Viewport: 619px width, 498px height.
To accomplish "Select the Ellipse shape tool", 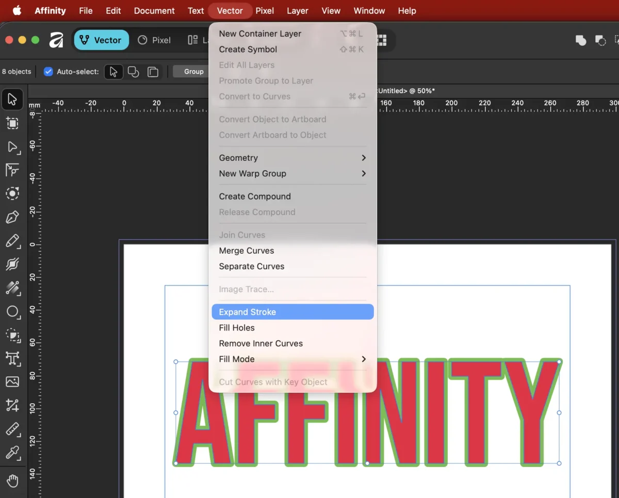I will pyautogui.click(x=12, y=311).
